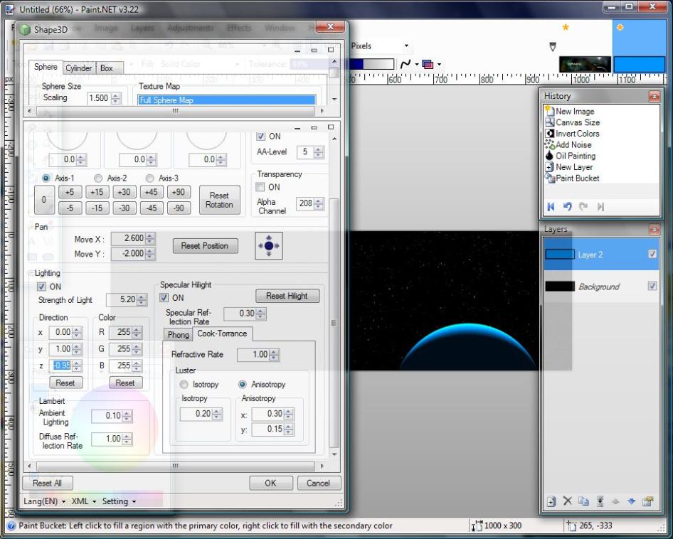Click the Reset Rotation button
673x539 pixels.
pos(219,200)
